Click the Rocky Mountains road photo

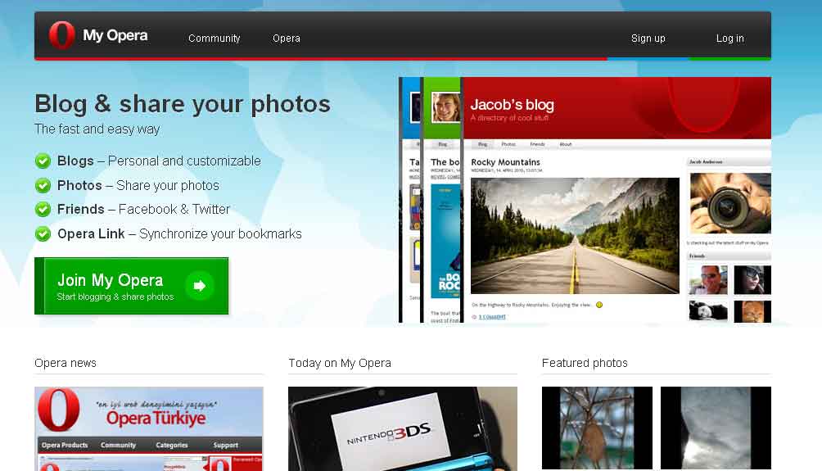[x=575, y=236]
